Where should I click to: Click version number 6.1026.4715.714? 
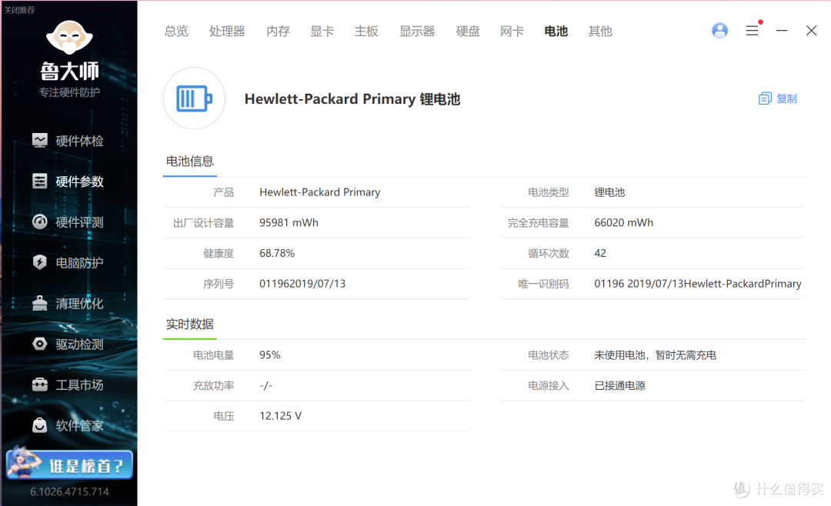(69, 491)
